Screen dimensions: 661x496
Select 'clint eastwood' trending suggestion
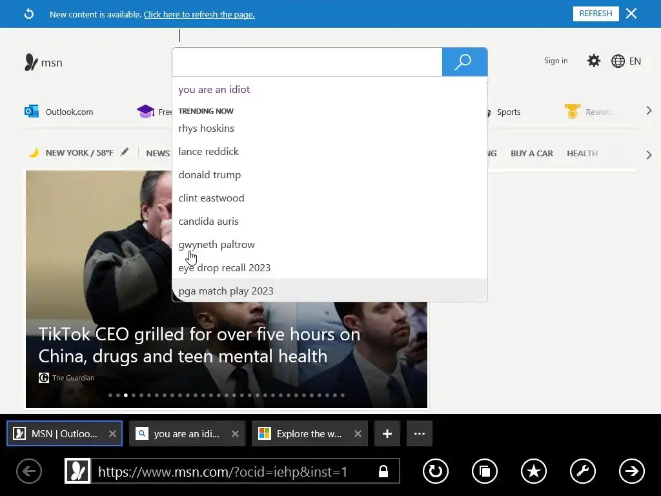[329, 198]
